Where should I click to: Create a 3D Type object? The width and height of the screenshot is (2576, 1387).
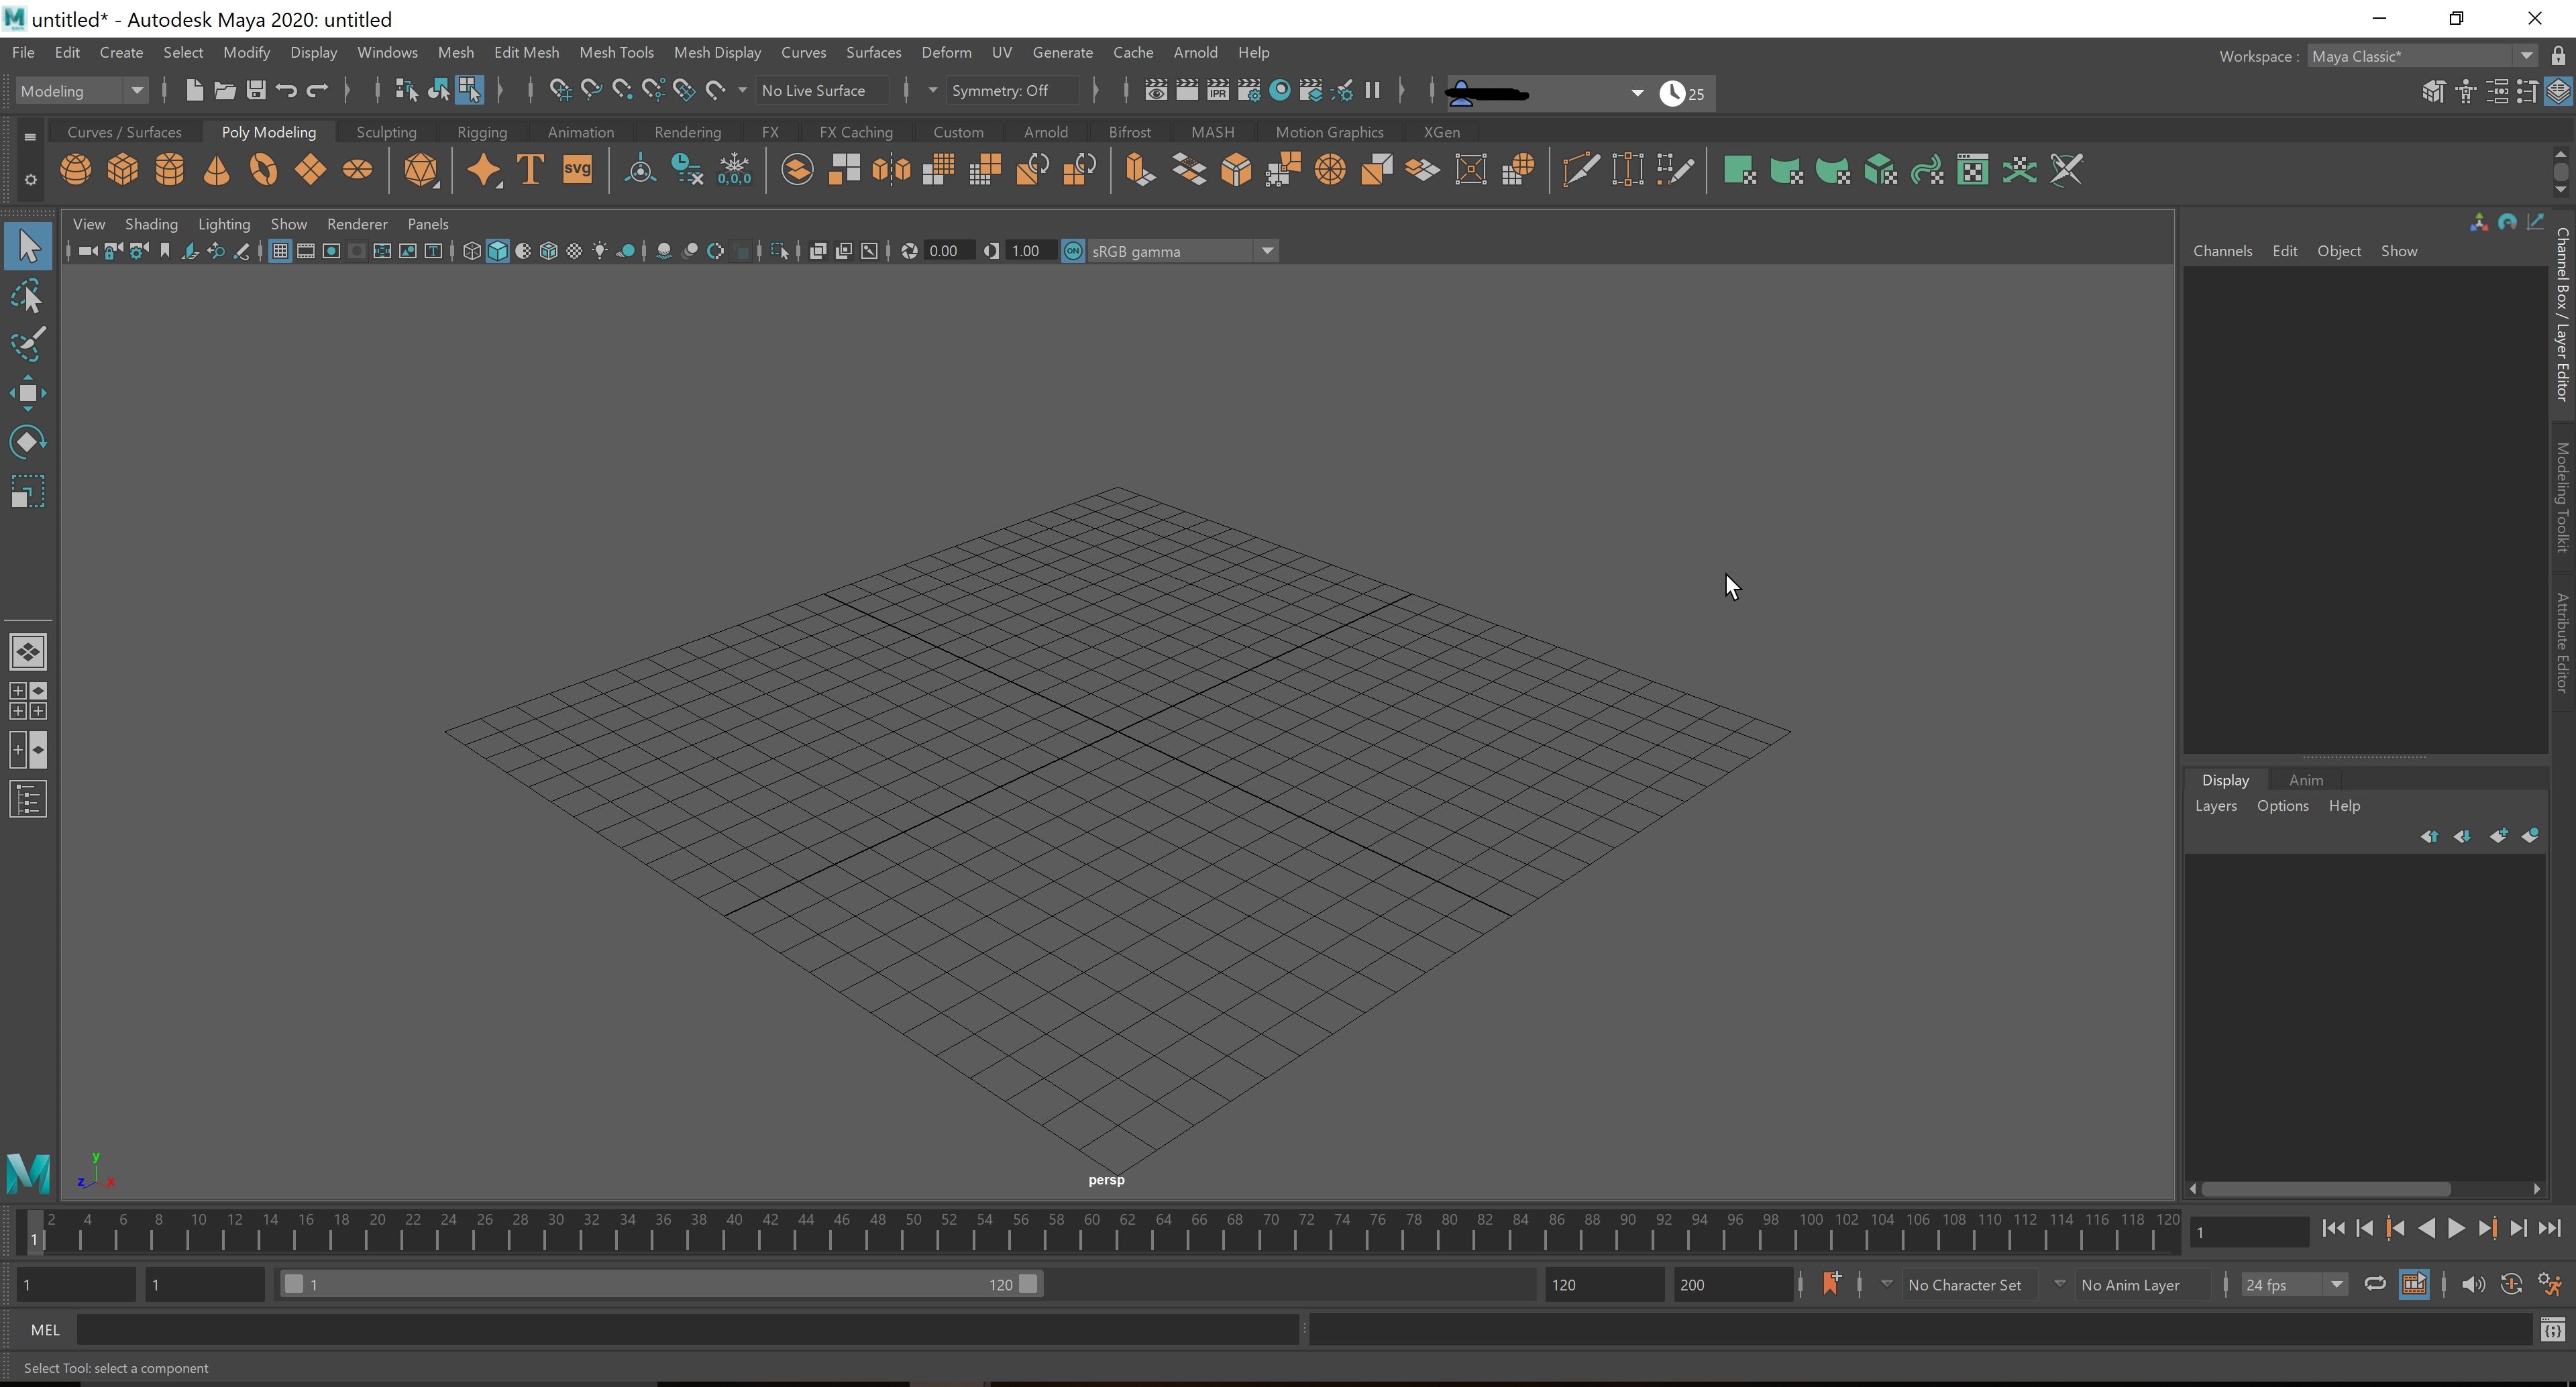529,169
